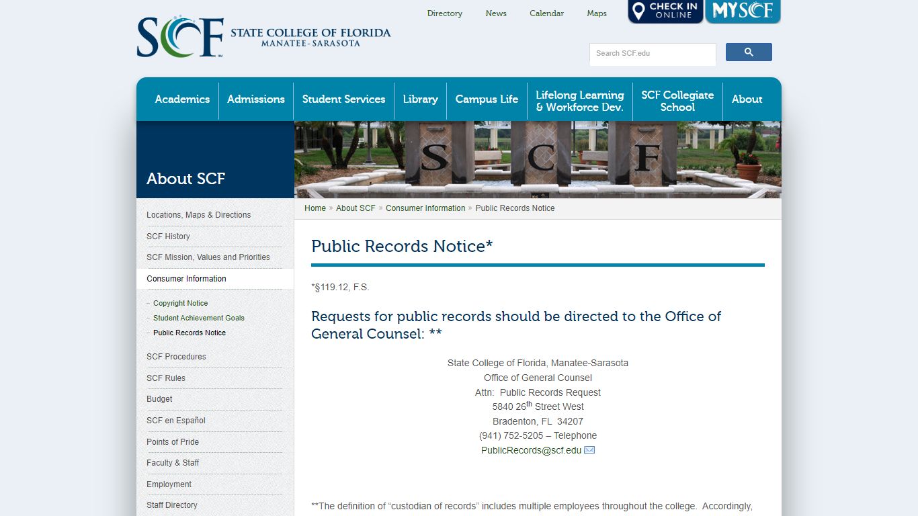Open Lifelong Learning & Workforce Dev. menu

(580, 101)
